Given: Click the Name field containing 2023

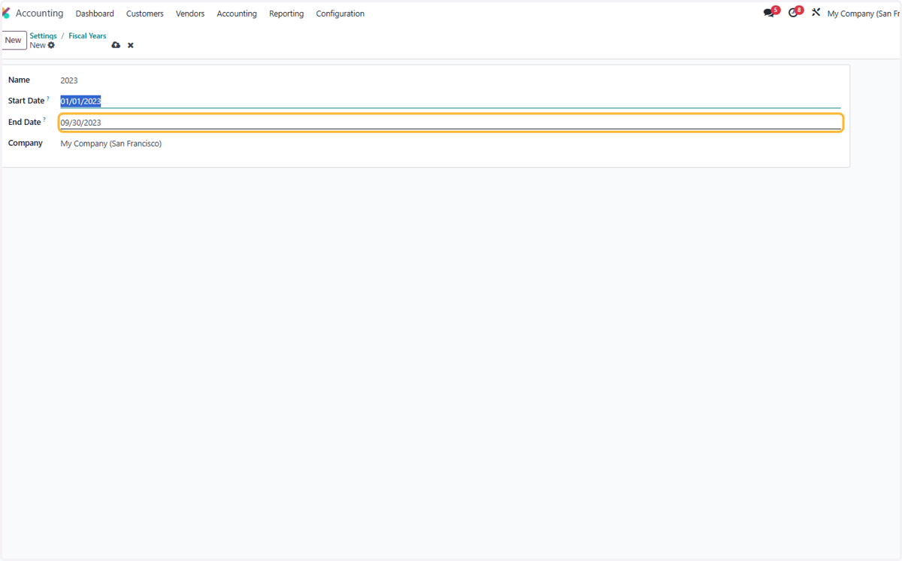Looking at the screenshot, I should click(450, 80).
